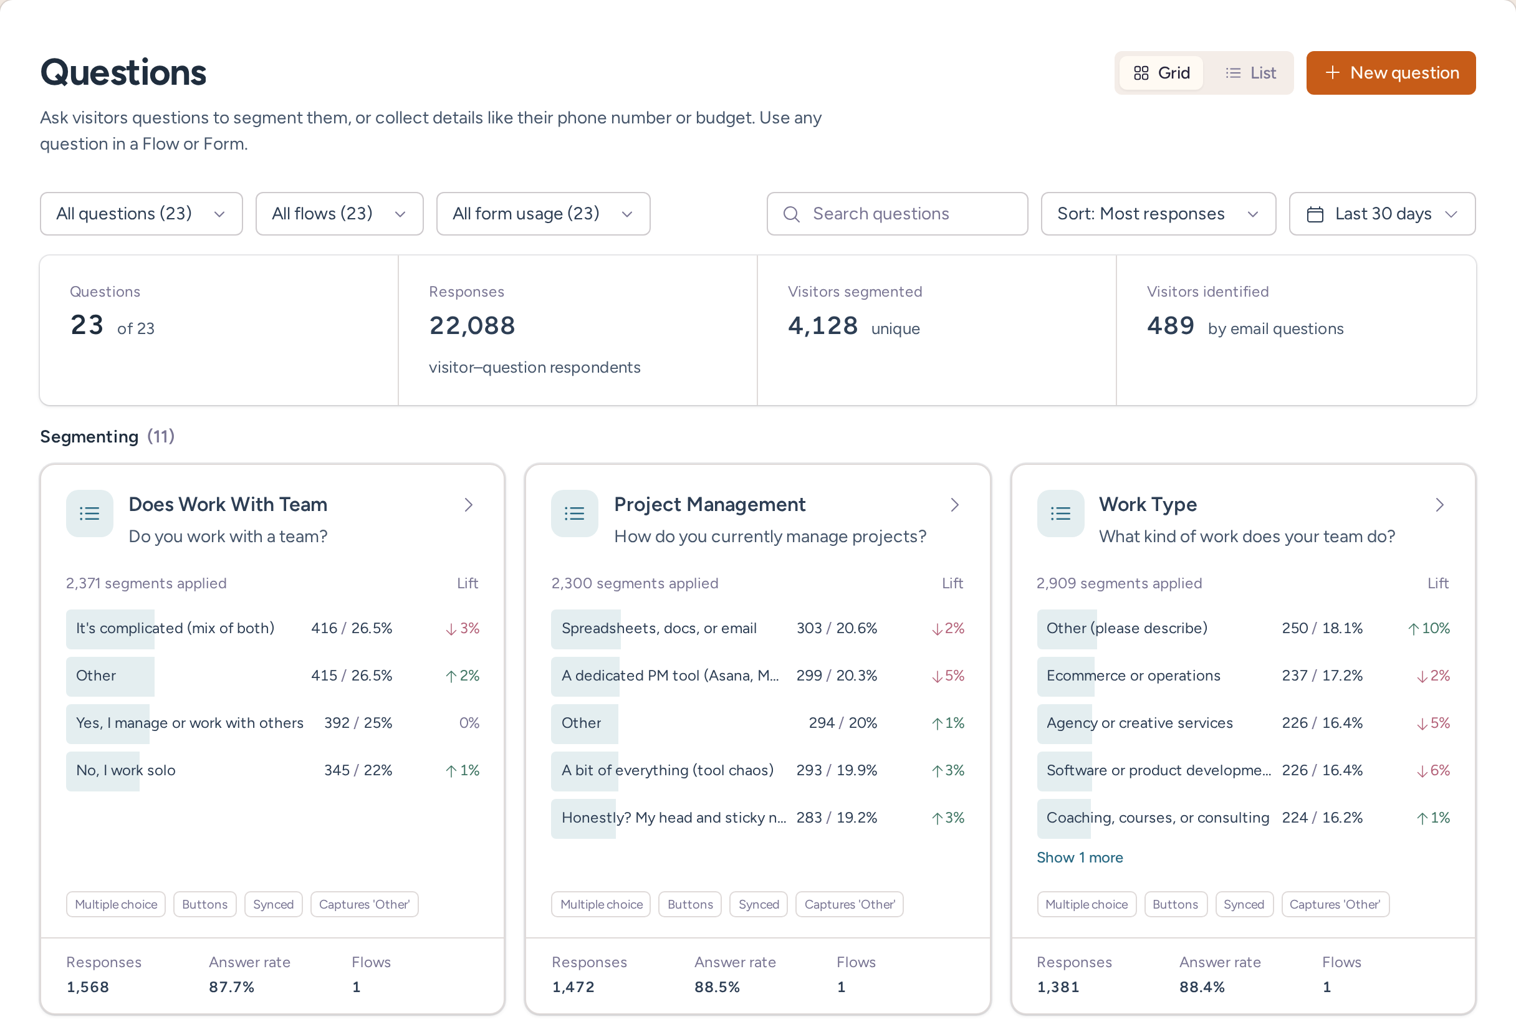Click the list icon on Project Management card
The height and width of the screenshot is (1027, 1516).
click(x=574, y=513)
